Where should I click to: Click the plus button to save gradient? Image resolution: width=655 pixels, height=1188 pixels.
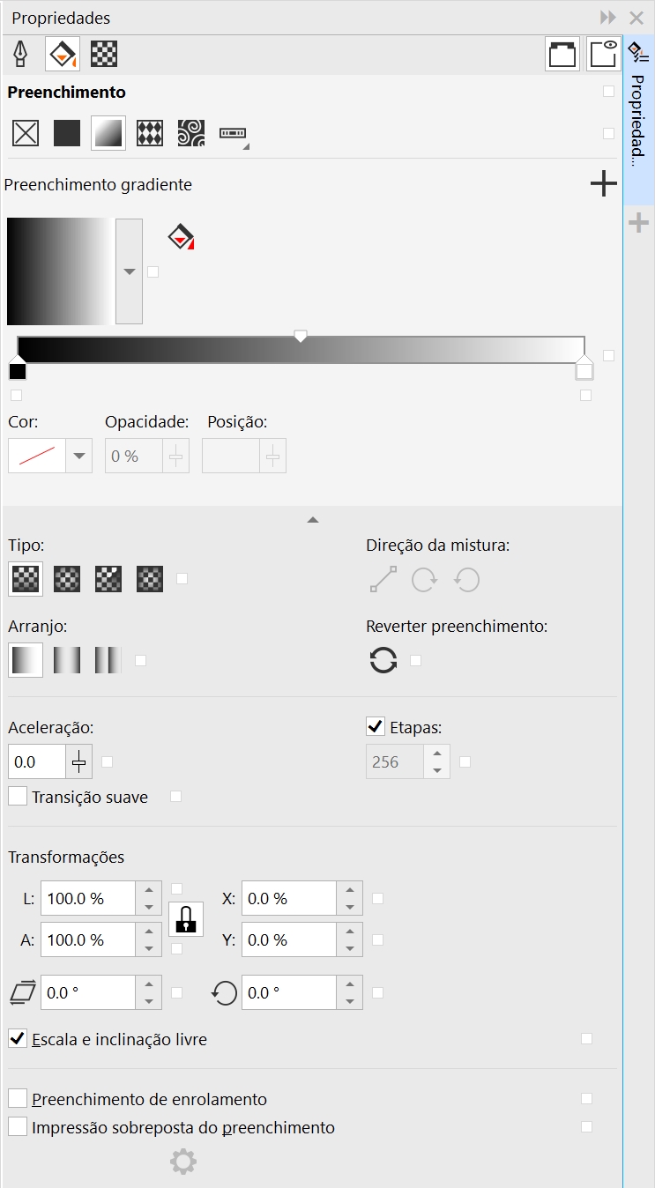pyautogui.click(x=603, y=184)
